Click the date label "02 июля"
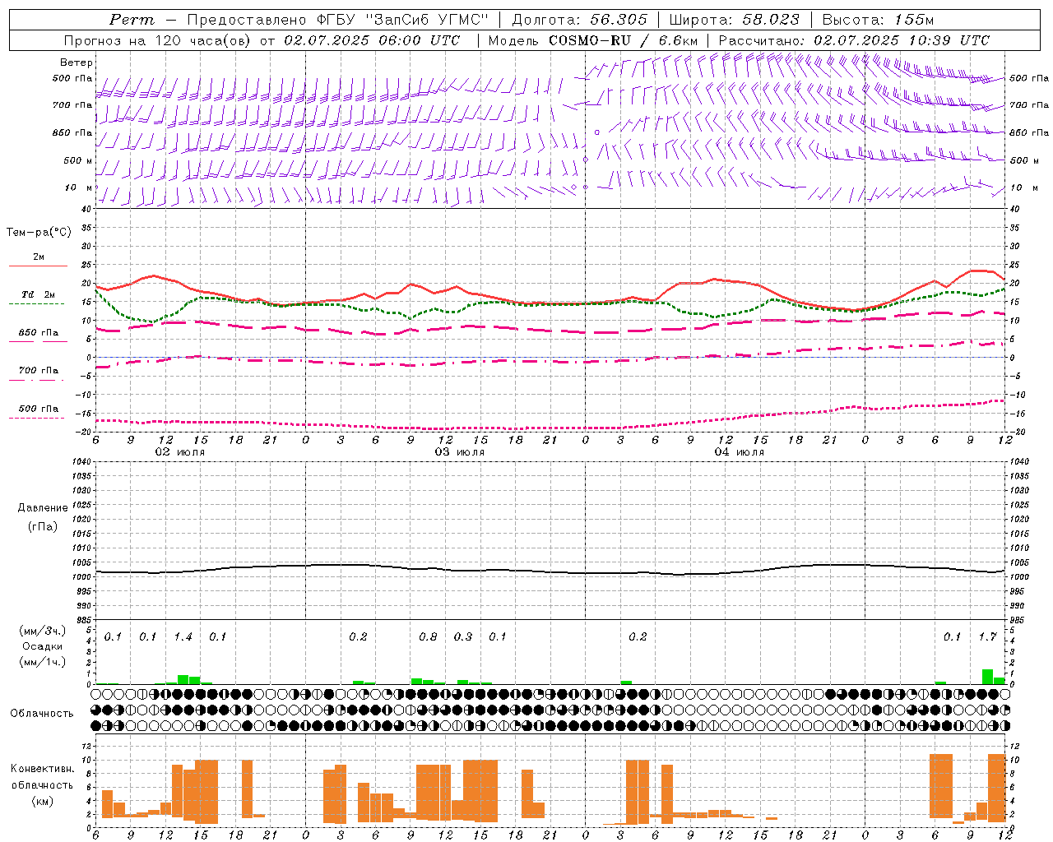The image size is (1053, 842). tap(180, 452)
